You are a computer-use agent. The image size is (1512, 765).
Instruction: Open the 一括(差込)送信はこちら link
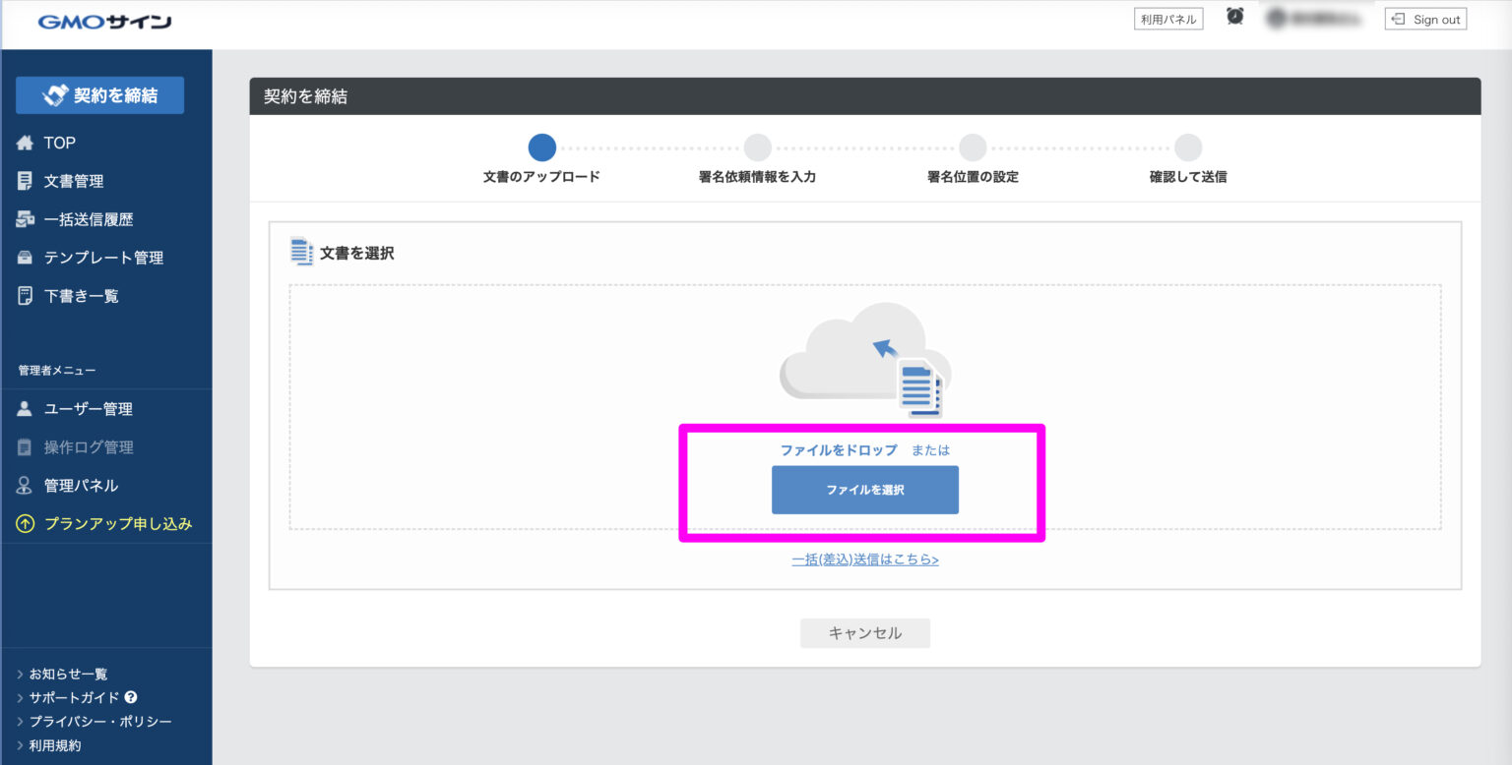tap(864, 559)
